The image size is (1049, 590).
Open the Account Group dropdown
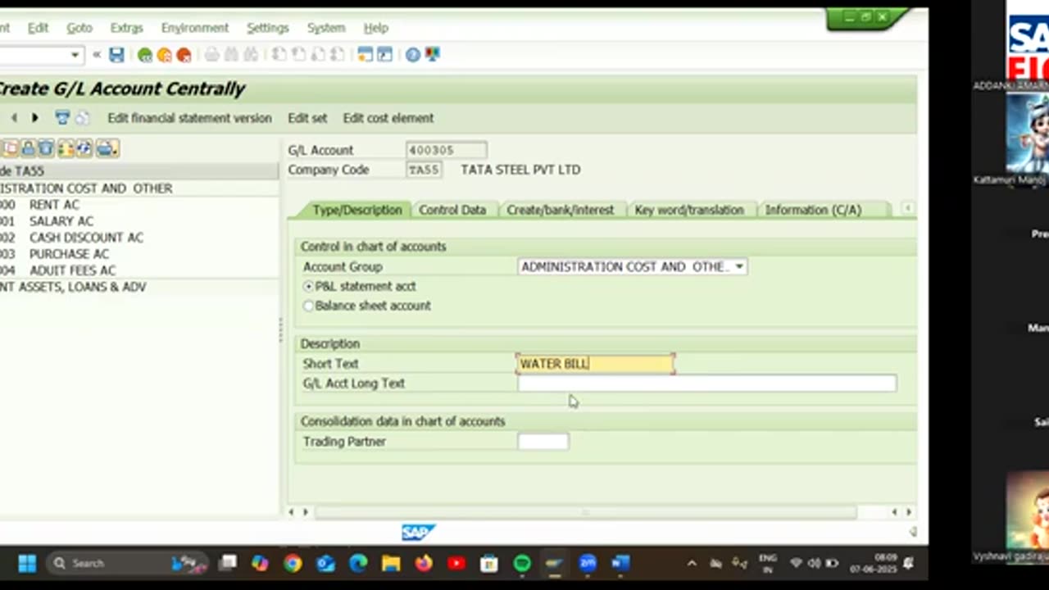tap(738, 267)
